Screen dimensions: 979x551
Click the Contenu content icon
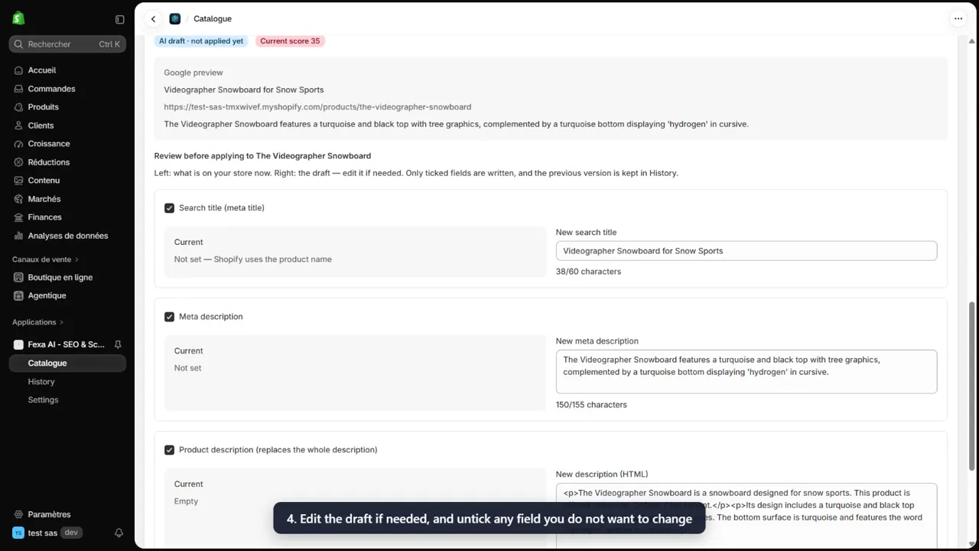(x=18, y=181)
